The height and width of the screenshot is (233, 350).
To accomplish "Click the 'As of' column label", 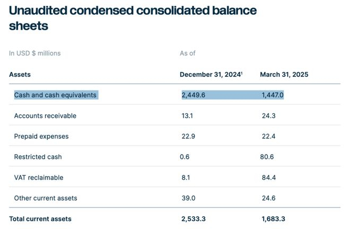I will 188,53.
